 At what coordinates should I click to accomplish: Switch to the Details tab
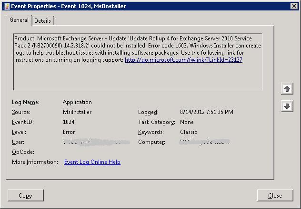pyautogui.click(x=42, y=21)
